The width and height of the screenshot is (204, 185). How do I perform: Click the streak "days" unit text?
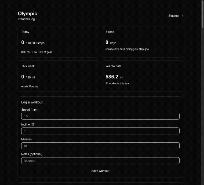click(x=113, y=43)
